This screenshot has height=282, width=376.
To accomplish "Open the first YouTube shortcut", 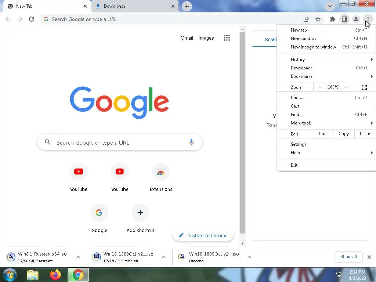I will (79, 177).
